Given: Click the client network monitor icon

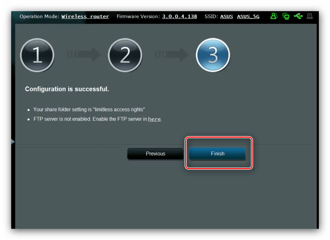Looking at the screenshot, I should [x=286, y=16].
